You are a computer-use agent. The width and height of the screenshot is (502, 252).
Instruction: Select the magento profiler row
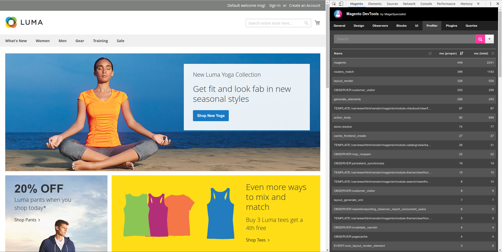(x=414, y=63)
